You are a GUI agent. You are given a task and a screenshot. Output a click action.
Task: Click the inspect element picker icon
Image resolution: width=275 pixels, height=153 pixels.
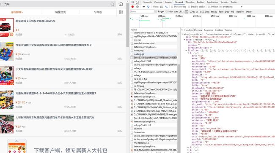[133, 2]
